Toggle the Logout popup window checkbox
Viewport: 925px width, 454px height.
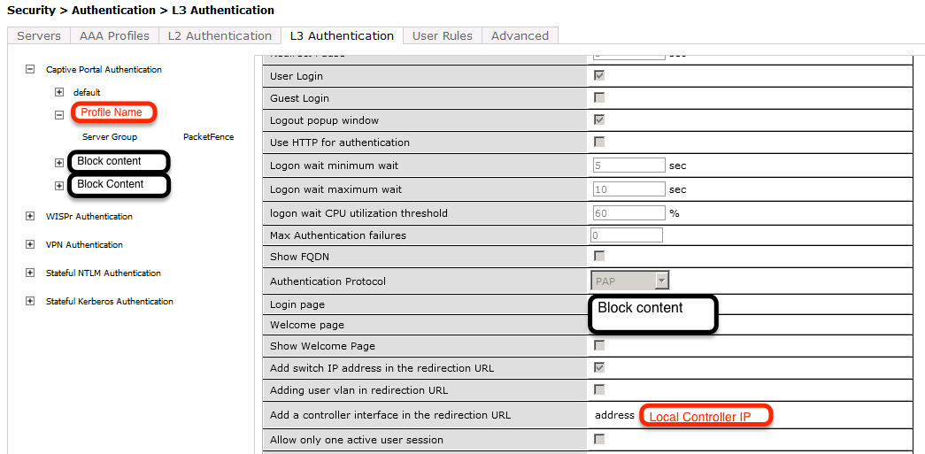pos(599,119)
